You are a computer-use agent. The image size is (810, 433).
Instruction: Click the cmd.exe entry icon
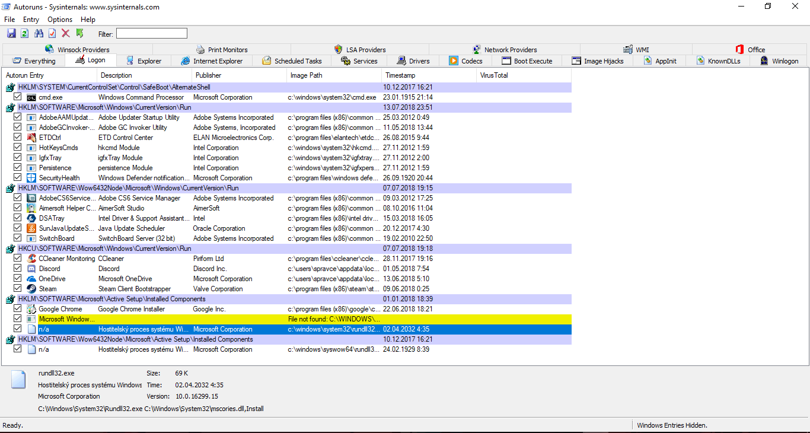pyautogui.click(x=31, y=97)
